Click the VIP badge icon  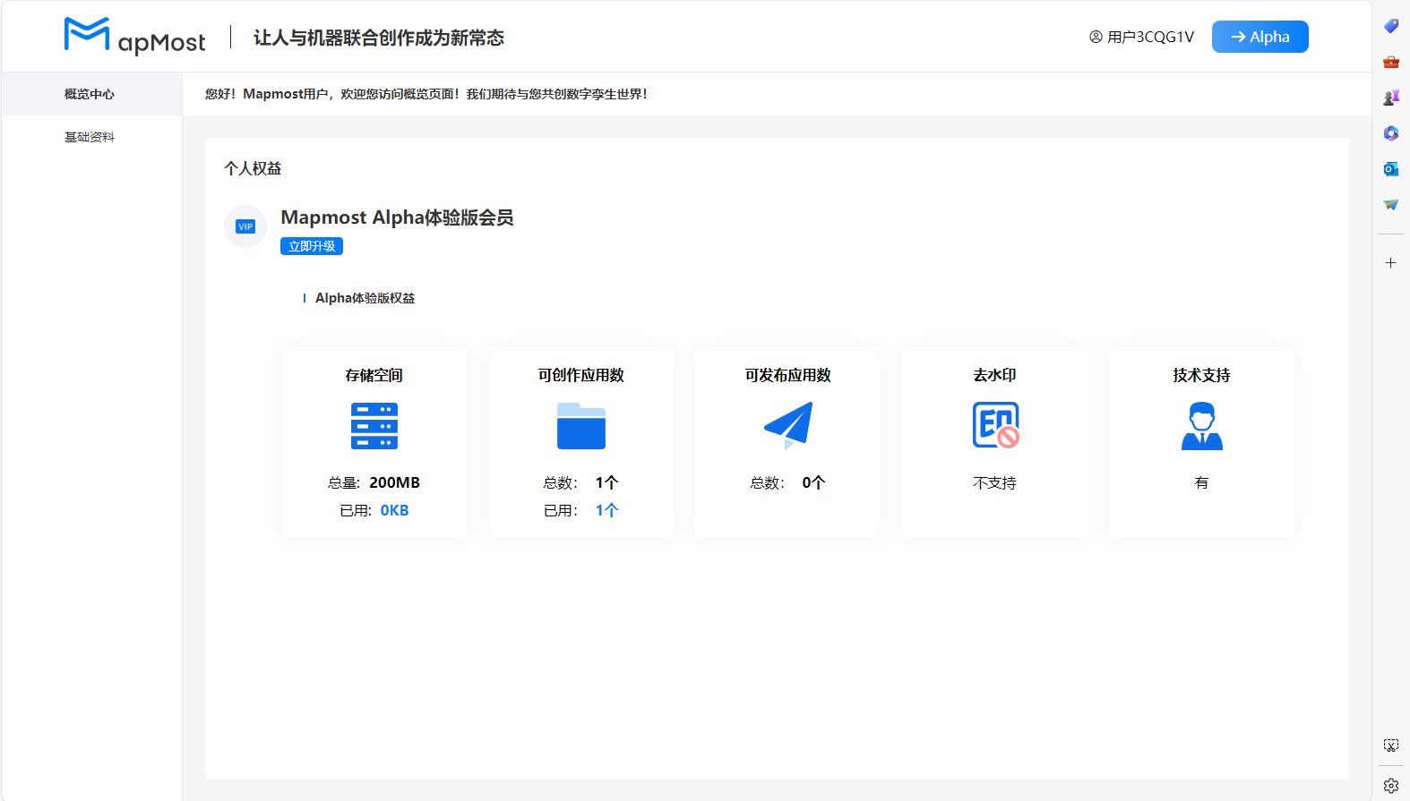click(245, 226)
